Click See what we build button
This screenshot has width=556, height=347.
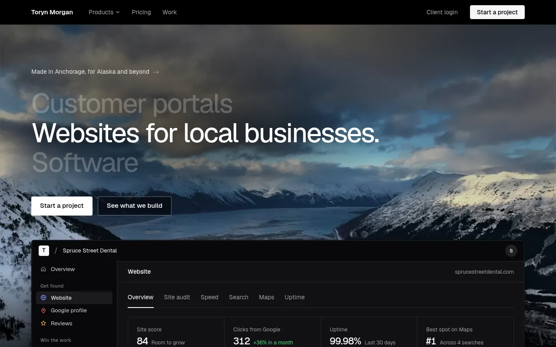(x=135, y=206)
